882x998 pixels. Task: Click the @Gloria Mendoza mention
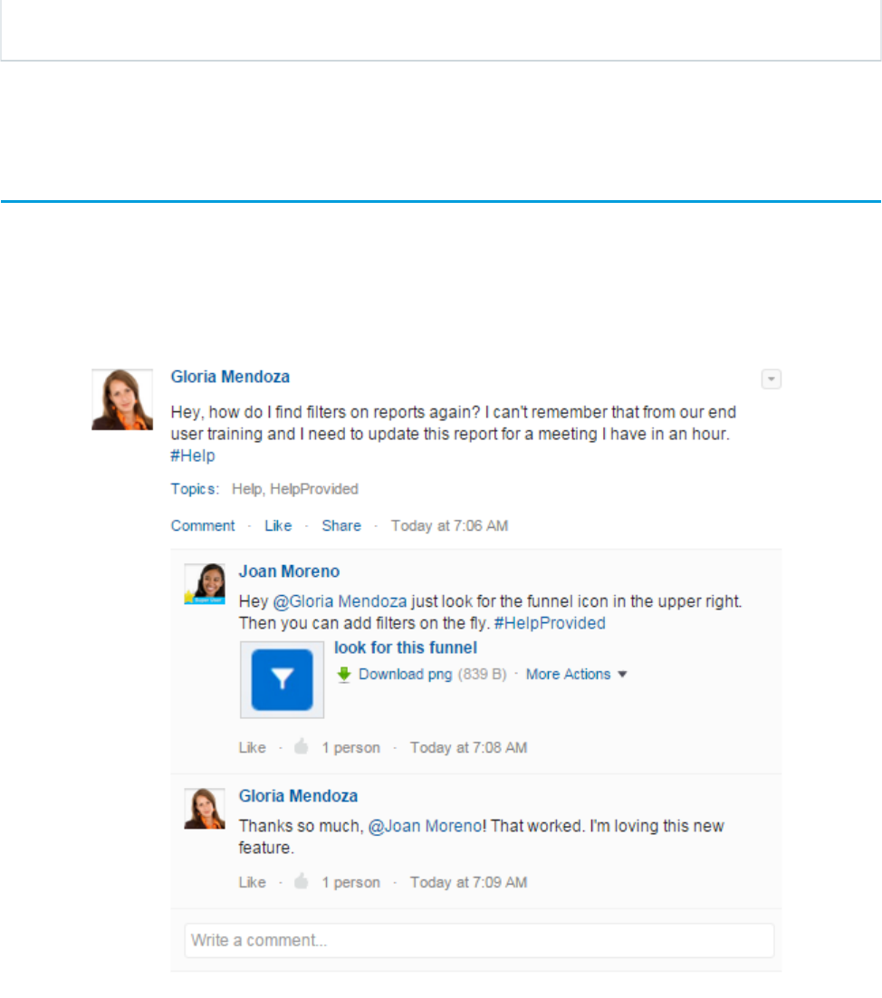(340, 601)
